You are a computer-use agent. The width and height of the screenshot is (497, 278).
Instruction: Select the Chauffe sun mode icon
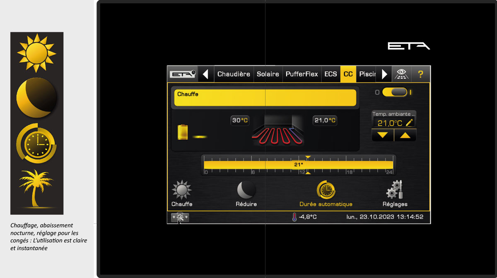click(182, 191)
